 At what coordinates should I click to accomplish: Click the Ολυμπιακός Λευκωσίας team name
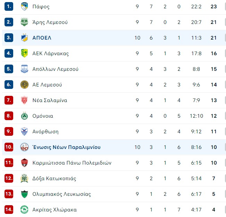pyautogui.click(x=61, y=194)
